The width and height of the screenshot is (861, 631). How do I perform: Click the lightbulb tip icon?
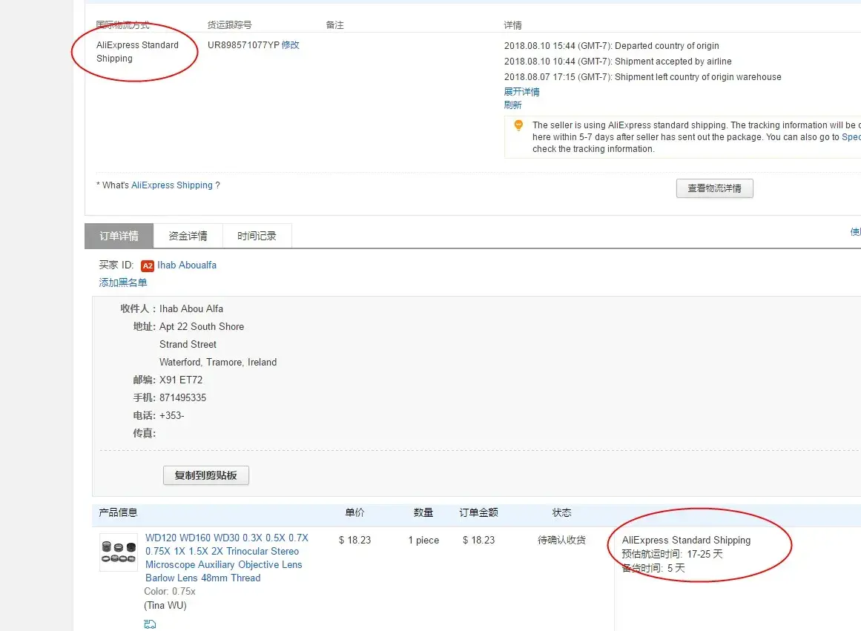[x=518, y=125]
